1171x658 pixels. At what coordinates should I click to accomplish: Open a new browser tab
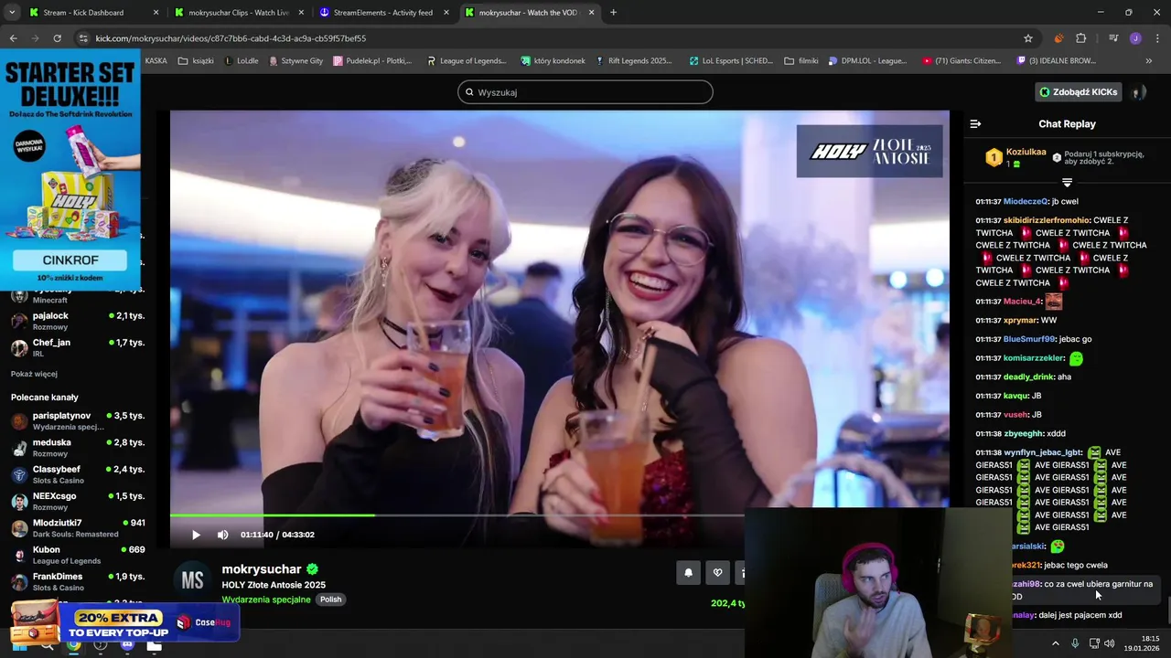(613, 13)
